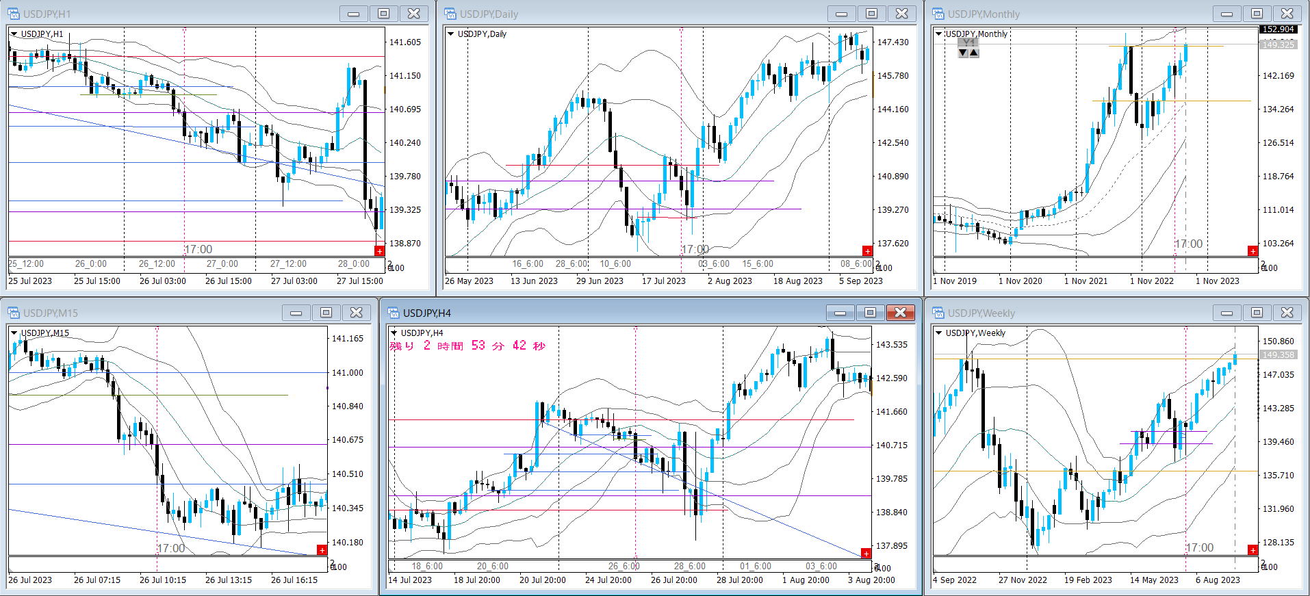Click the USDJPY,H4 window's chart icon

tap(394, 313)
